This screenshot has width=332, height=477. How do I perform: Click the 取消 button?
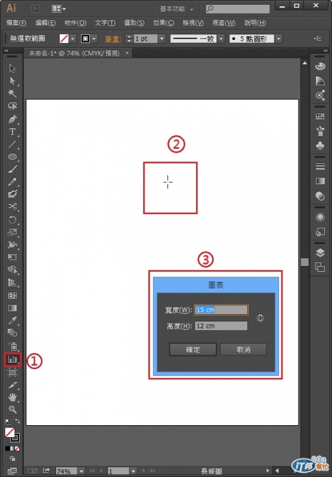243,349
